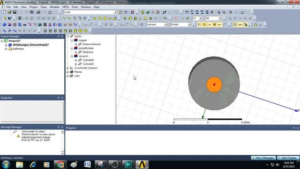This screenshot has height=169, width=300.
Task: Toggle the face center snap mode button
Action: (x=215, y=24)
